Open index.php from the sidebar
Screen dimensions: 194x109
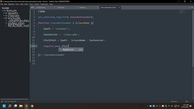click(x=16, y=23)
